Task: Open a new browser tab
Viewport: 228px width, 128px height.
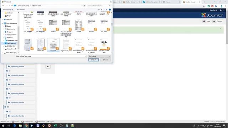Action: (204, 2)
